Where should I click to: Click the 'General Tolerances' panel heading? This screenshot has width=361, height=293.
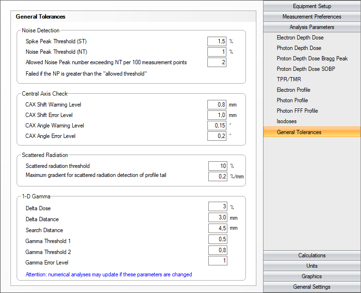(40, 17)
